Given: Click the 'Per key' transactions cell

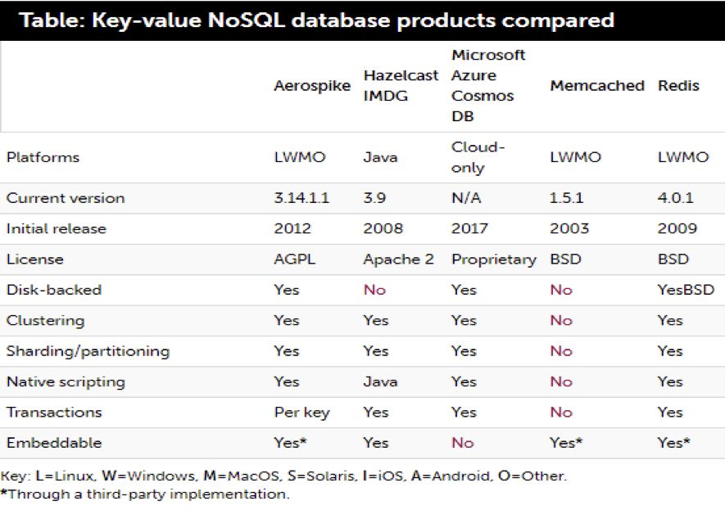Looking at the screenshot, I should [x=301, y=413].
